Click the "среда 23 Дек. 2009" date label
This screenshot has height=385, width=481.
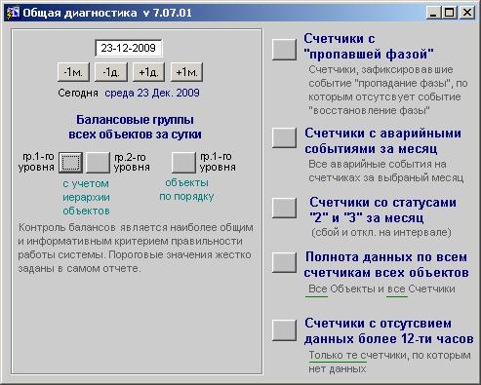[x=152, y=93]
